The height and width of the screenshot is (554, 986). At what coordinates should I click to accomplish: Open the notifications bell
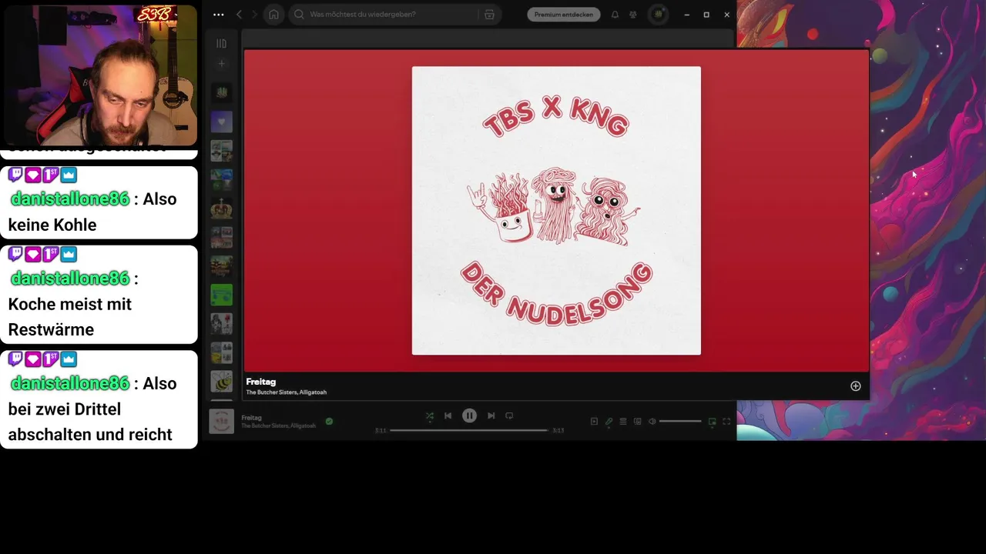coord(615,15)
